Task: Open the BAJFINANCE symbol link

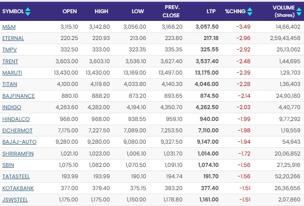Action: point(18,96)
